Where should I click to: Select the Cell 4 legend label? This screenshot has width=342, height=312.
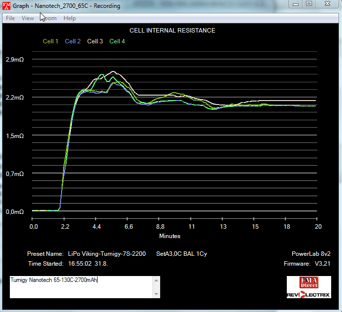tap(117, 41)
